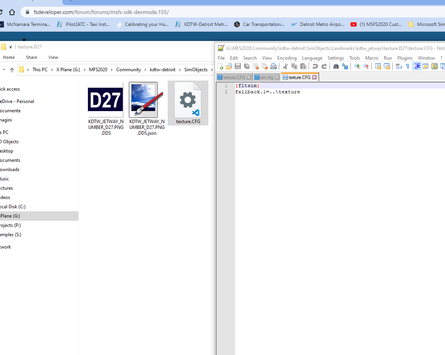Toggle Show All Characters pilcrow icon
This screenshot has height=355, width=445.
tap(407, 66)
